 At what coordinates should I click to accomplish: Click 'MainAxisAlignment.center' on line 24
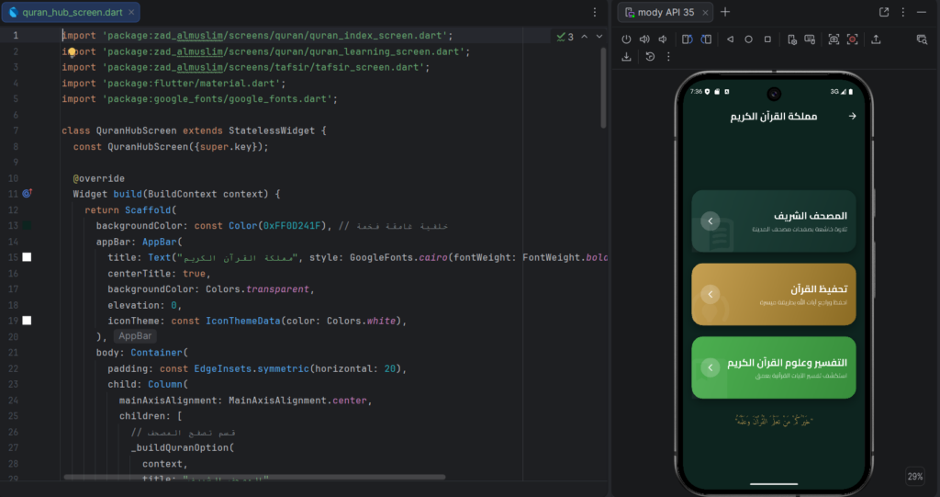click(x=297, y=401)
